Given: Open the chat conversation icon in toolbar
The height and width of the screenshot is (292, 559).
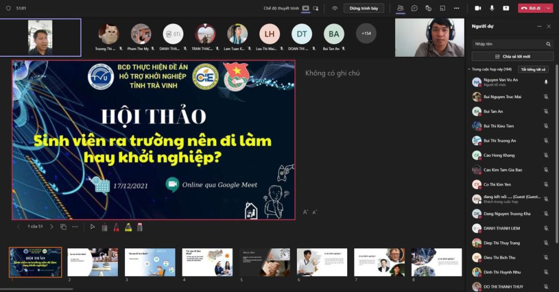Looking at the screenshot, I should click(414, 8).
